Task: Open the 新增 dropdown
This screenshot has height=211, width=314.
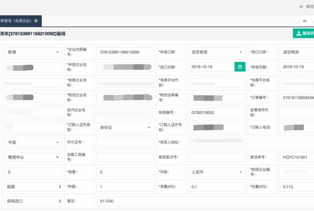Action: click(x=33, y=52)
